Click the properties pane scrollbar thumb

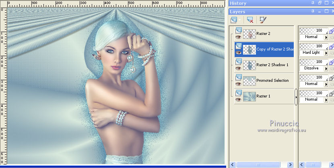point(313,165)
